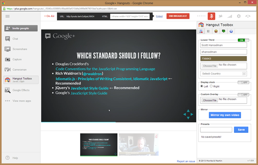Click the 756843 color field
Screen dimensions: 258x165
[224, 59]
